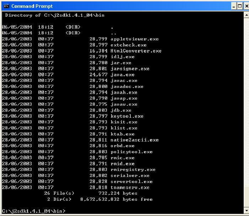The image size is (249, 216).
Task: Select rmid.exe file name
Action: coord(123,164)
